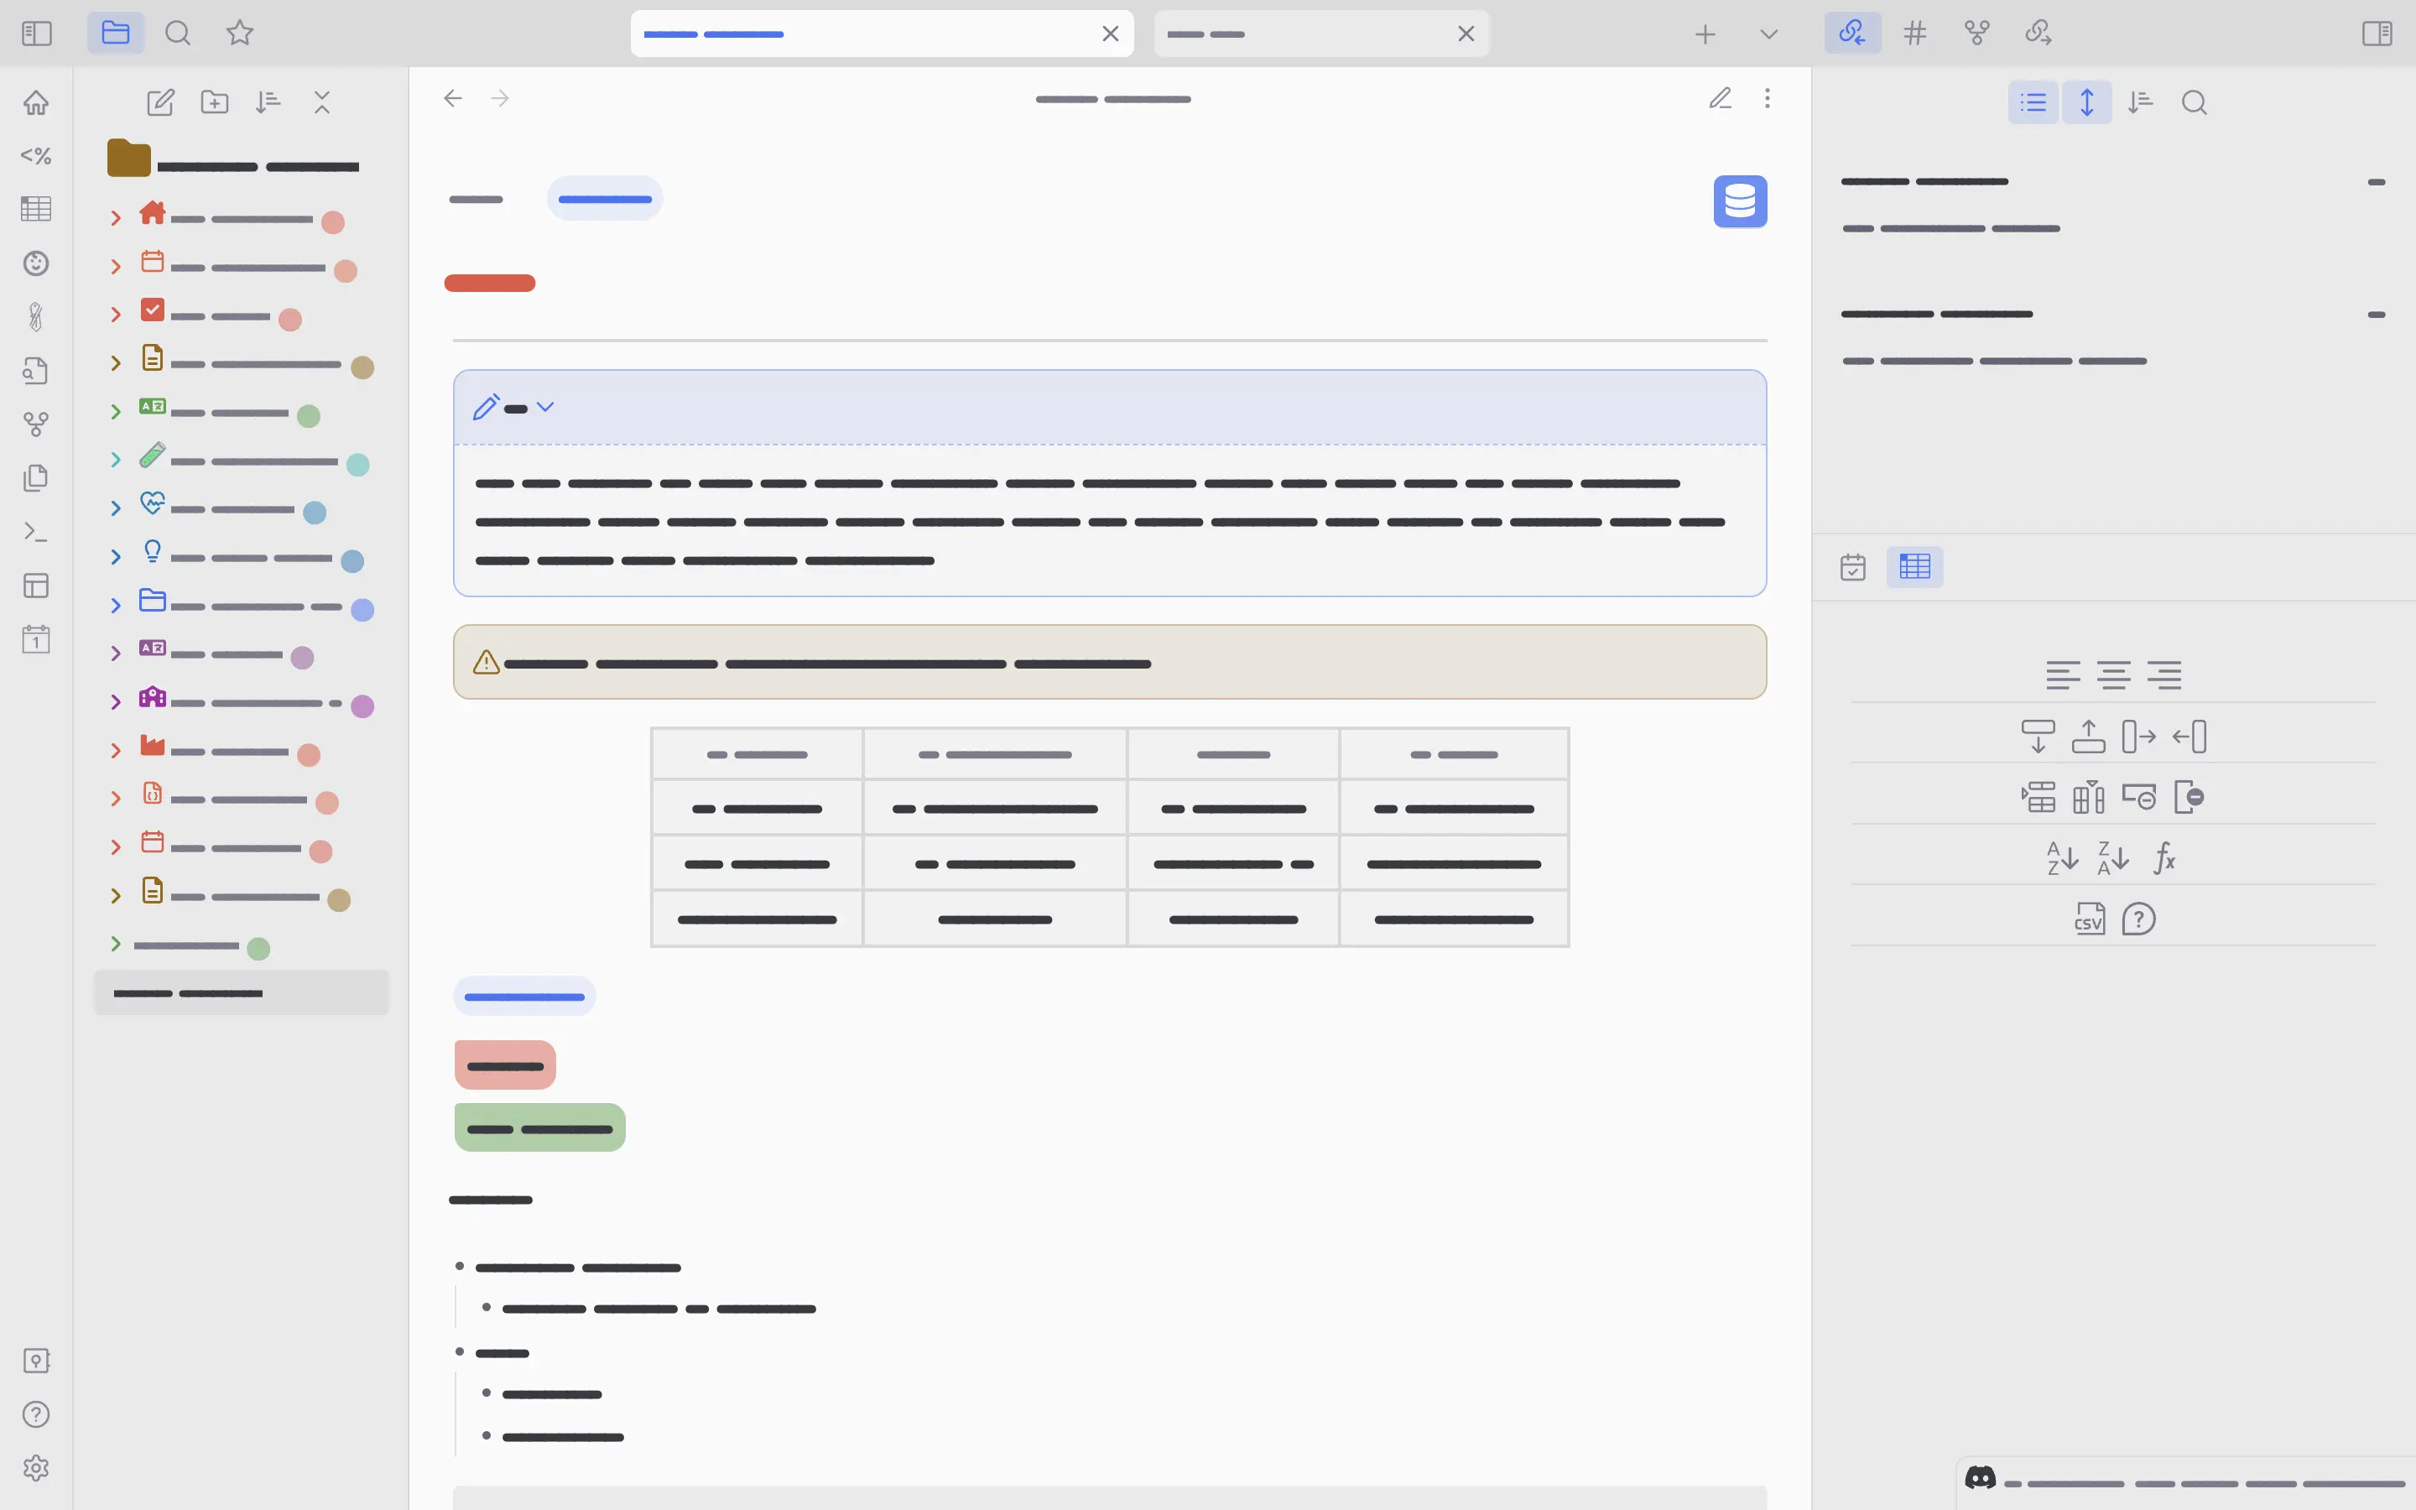
Task: Toggle the left sidebar icon
Action: coord(37,33)
